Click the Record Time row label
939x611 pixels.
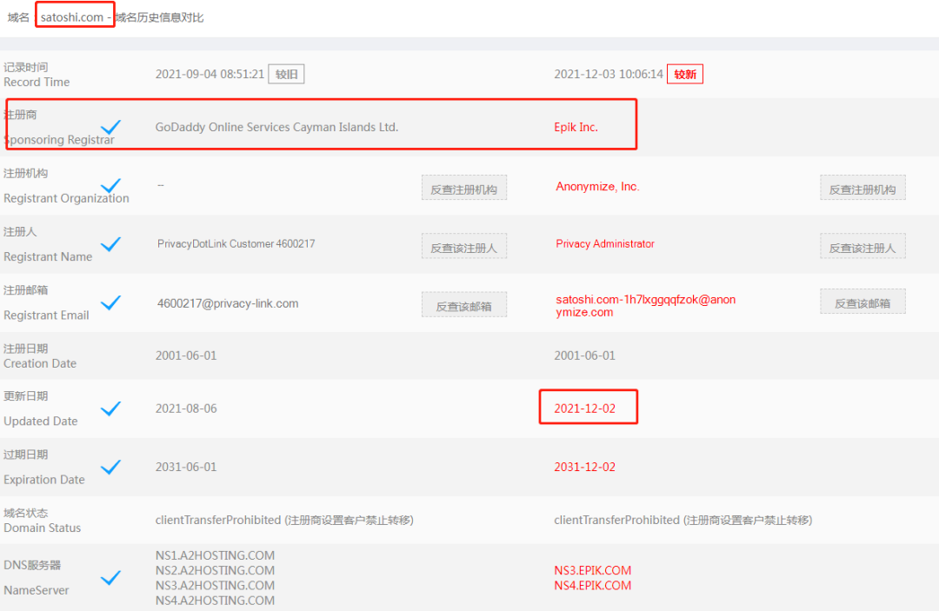click(x=37, y=75)
